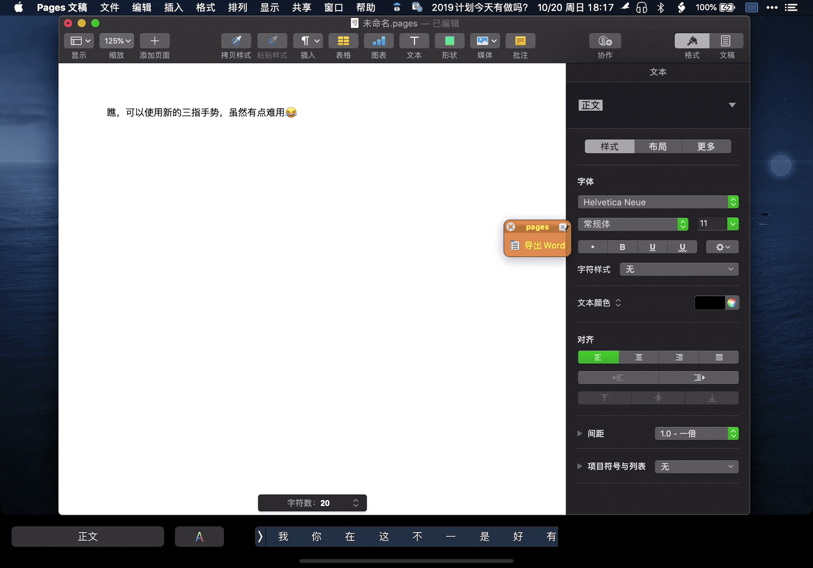The image size is (813, 568).
Task: Add a 批注 comment note
Action: (x=520, y=41)
